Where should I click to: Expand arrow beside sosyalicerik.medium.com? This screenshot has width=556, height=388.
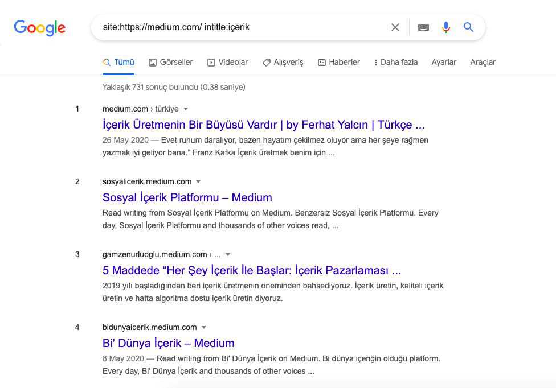(x=198, y=181)
